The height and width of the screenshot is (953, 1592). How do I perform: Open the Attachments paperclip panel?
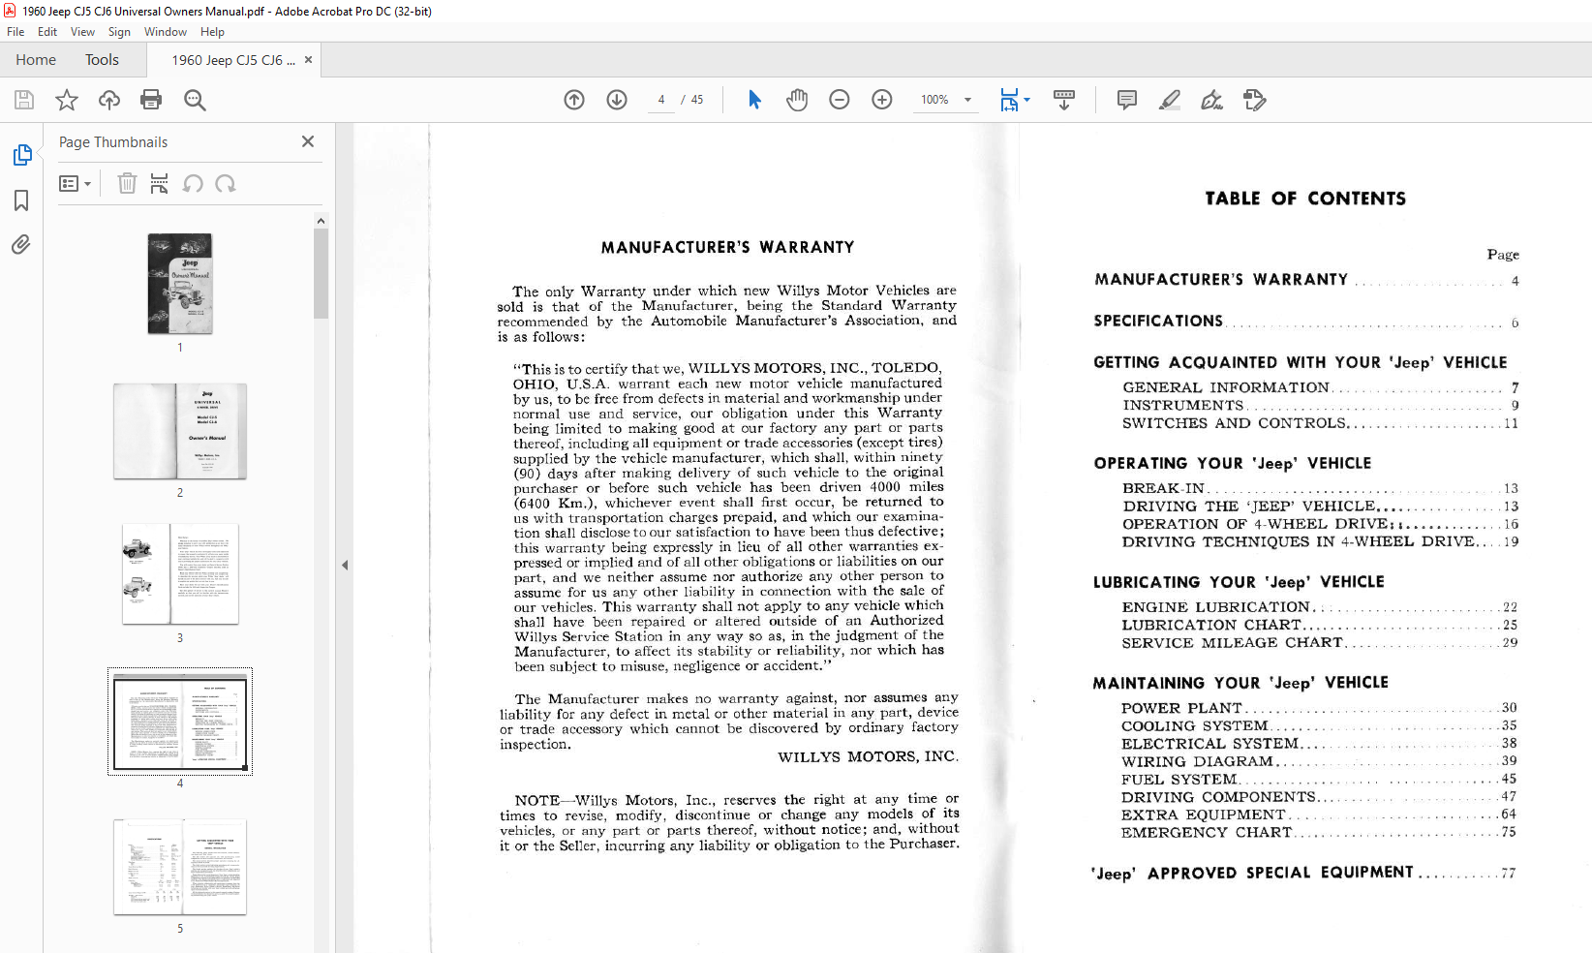[21, 244]
